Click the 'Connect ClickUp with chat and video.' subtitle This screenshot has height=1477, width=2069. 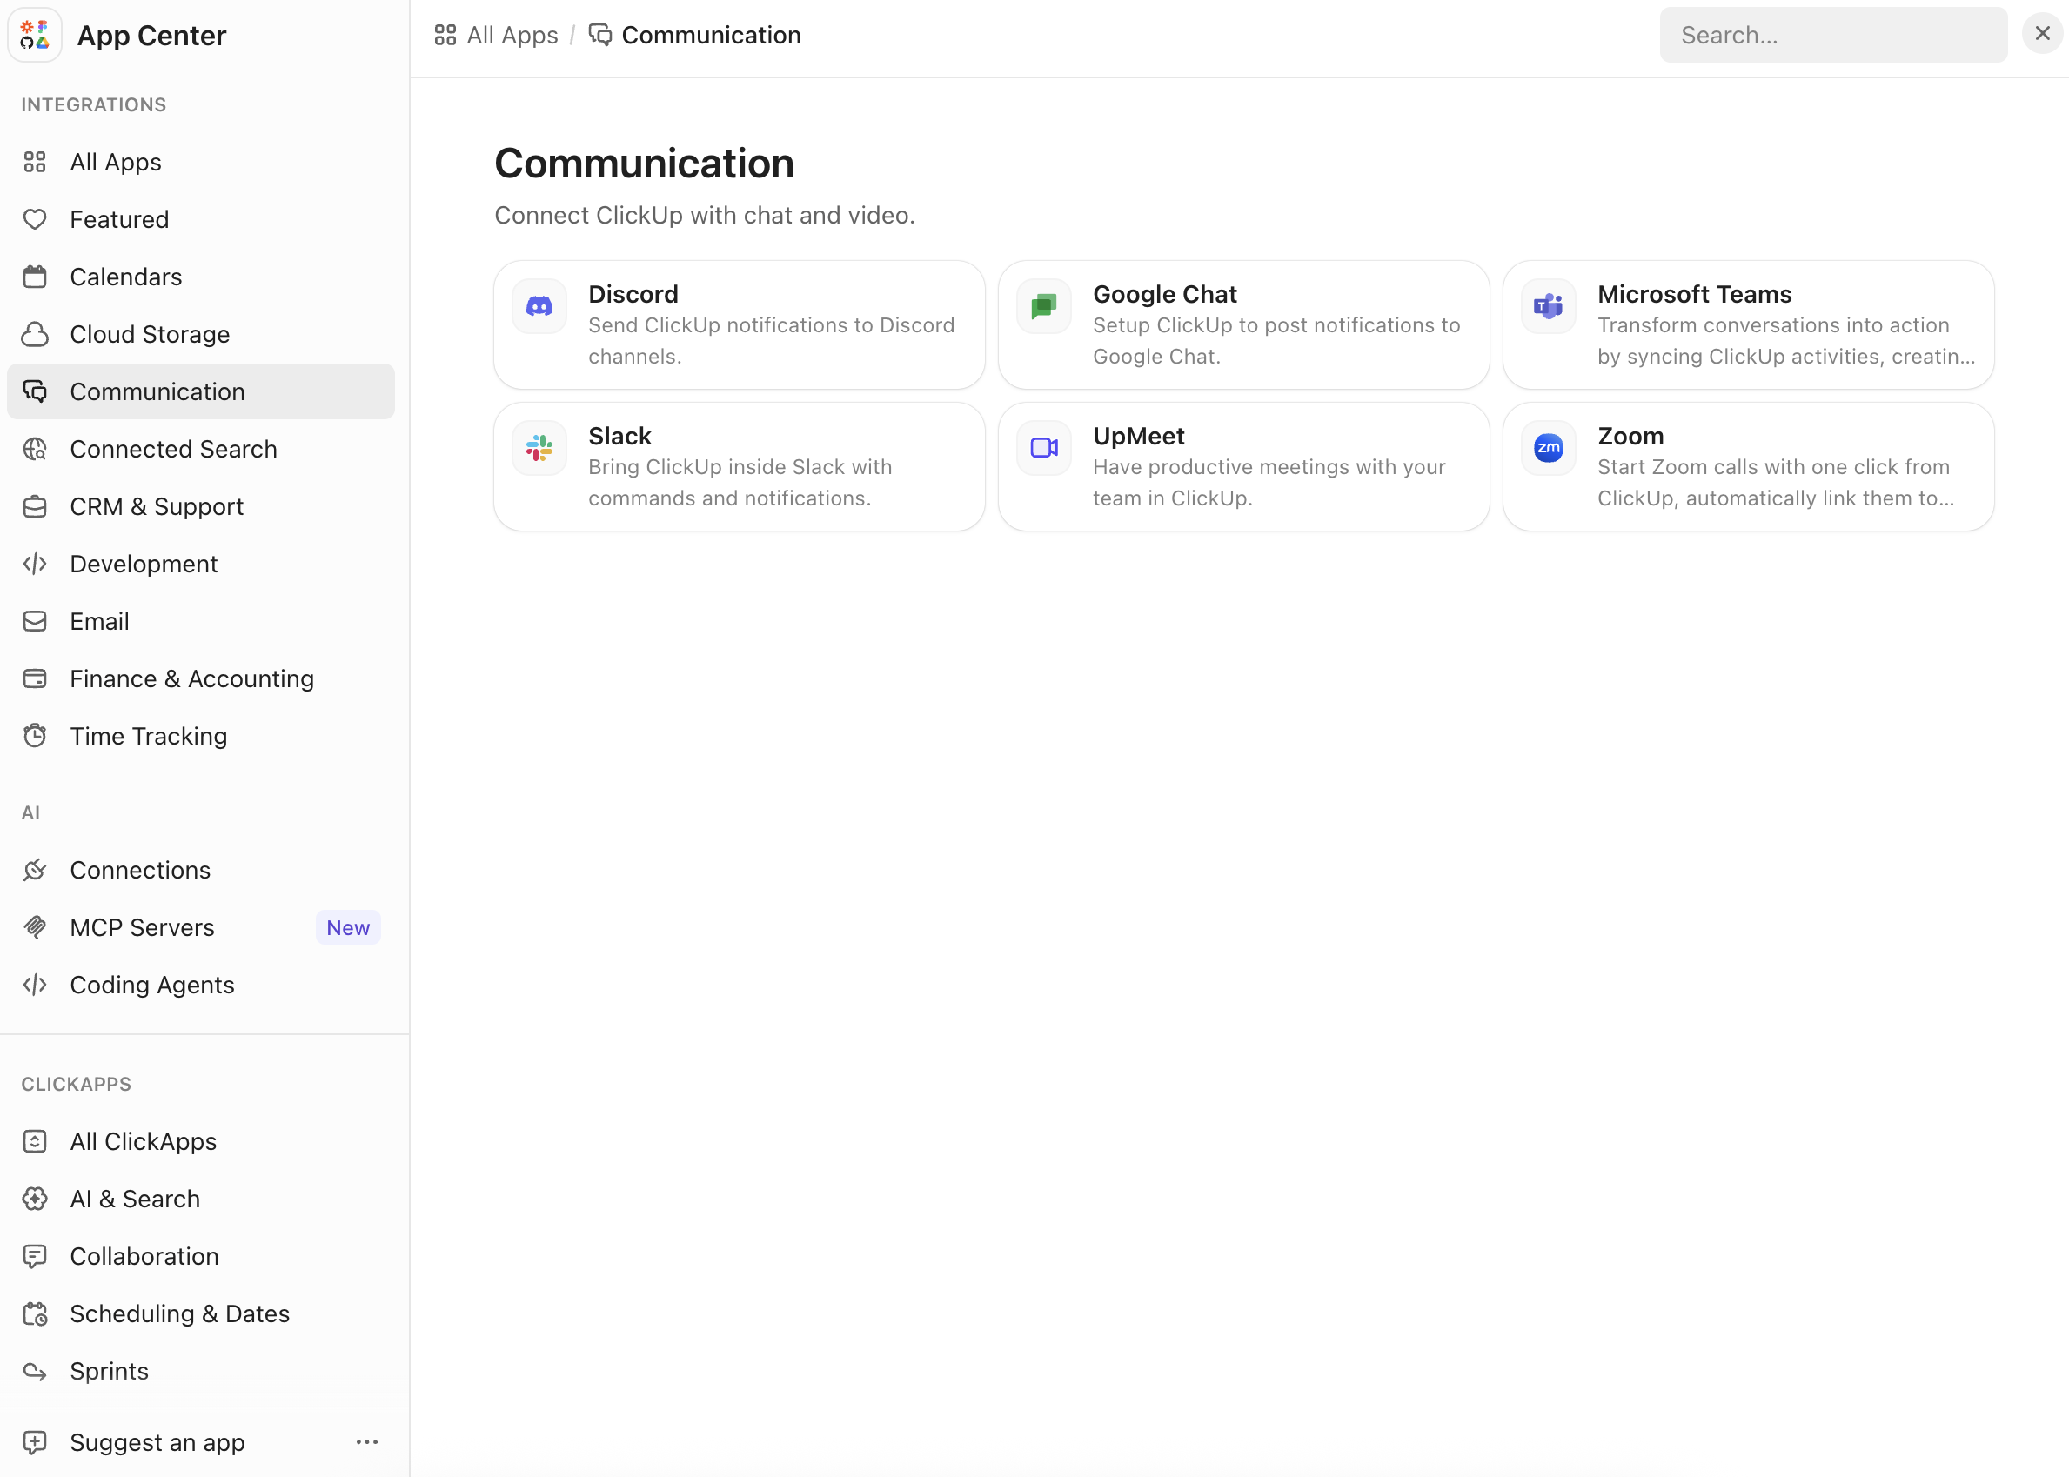pyautogui.click(x=705, y=215)
